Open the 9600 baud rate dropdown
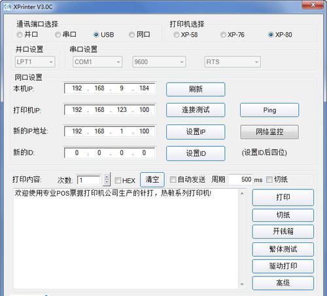Viewport: 327px width, 296px height. pyautogui.click(x=159, y=62)
